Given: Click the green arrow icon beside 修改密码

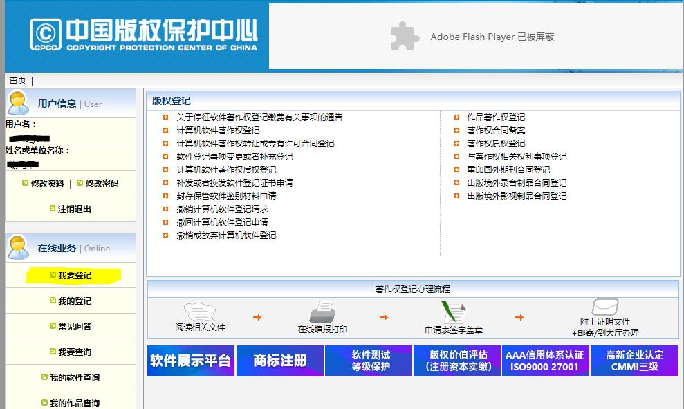Looking at the screenshot, I should tap(78, 182).
